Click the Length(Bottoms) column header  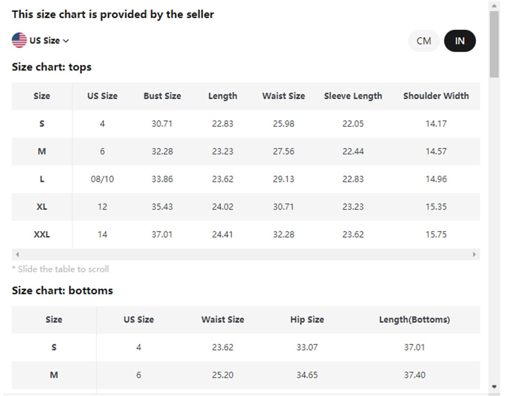414,320
